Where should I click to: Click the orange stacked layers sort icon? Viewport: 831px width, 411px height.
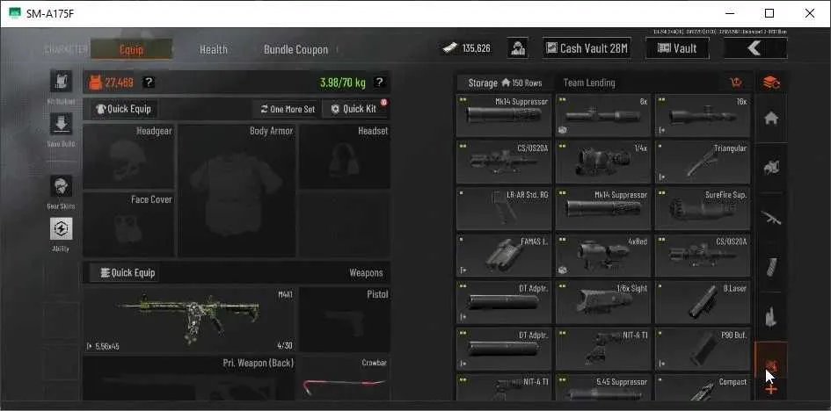point(771,83)
